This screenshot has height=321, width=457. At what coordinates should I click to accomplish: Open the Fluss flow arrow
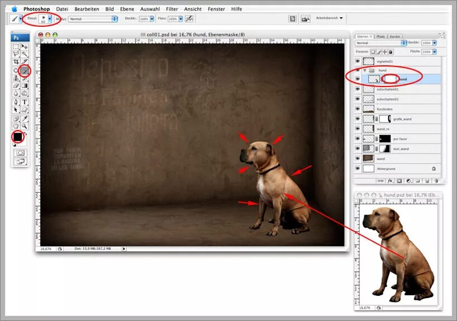tap(180, 18)
